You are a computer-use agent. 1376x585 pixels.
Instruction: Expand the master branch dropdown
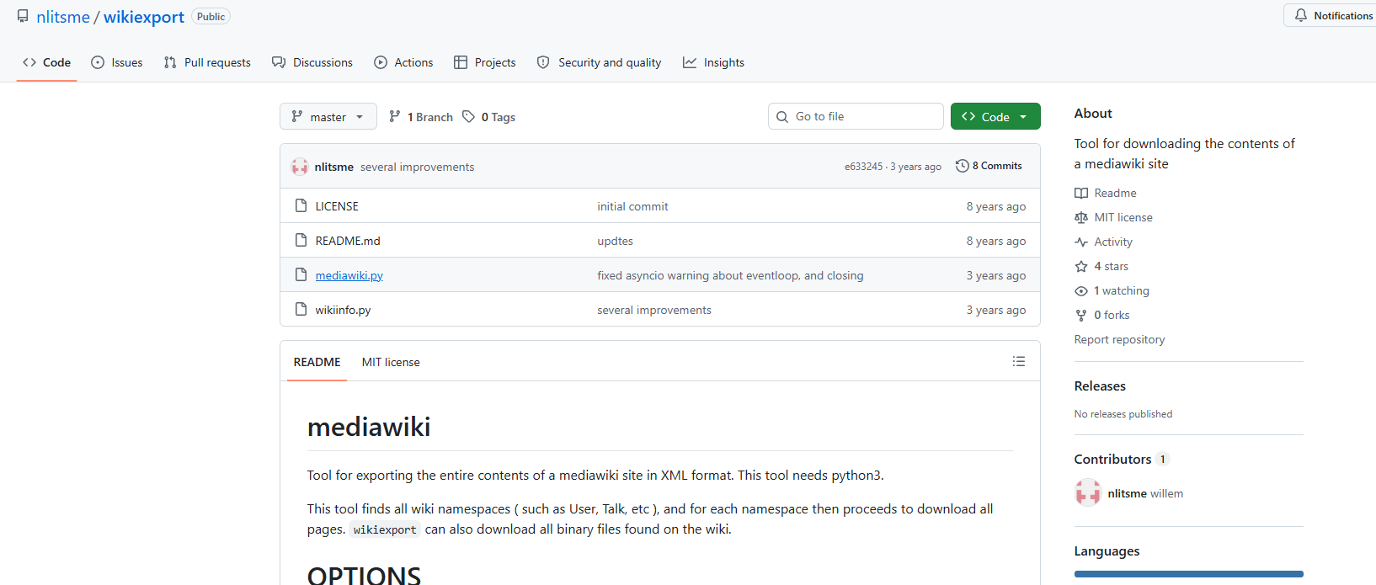point(328,116)
